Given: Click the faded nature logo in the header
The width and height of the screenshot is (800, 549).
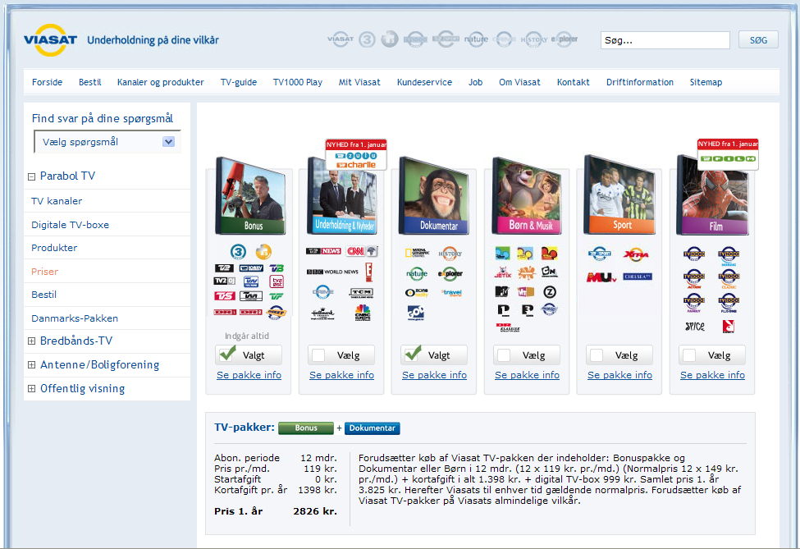Looking at the screenshot, I should (476, 39).
